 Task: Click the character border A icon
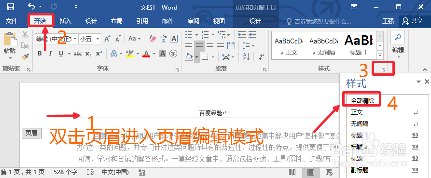(x=173, y=39)
